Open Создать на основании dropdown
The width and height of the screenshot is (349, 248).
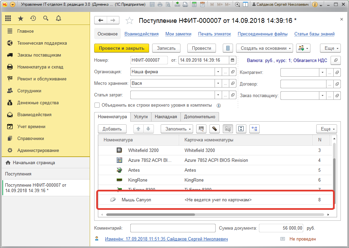tap(264, 48)
